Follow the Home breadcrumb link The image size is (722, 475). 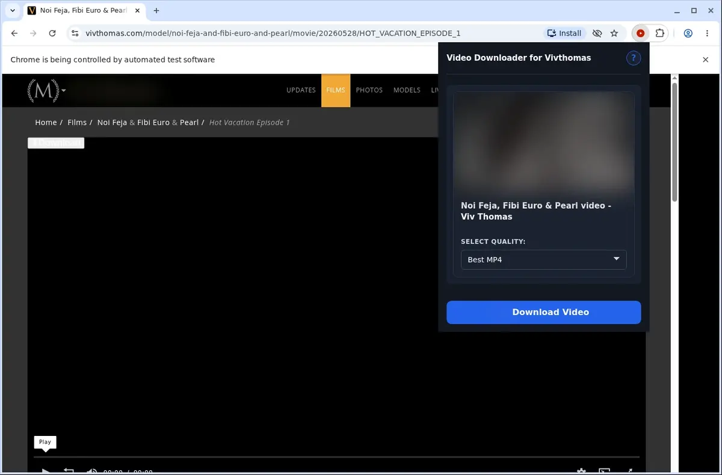[x=46, y=122]
